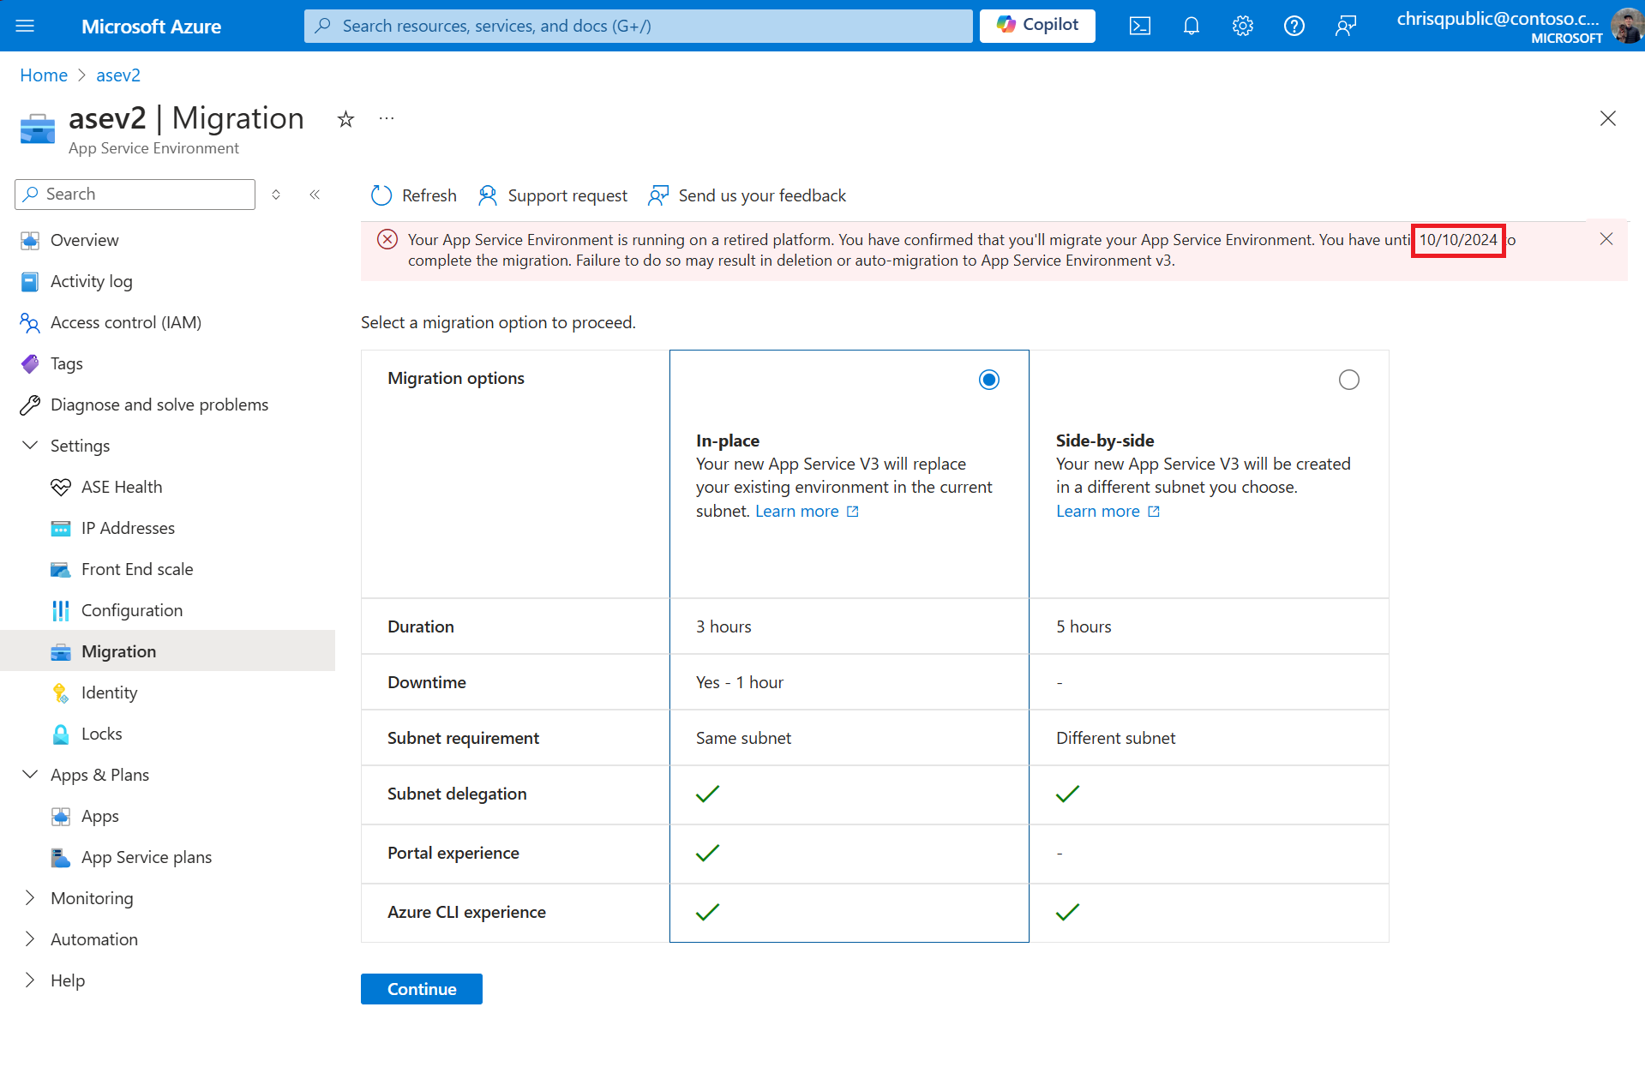Expand the Monitoring section
1645x1067 pixels.
pyautogui.click(x=30, y=898)
